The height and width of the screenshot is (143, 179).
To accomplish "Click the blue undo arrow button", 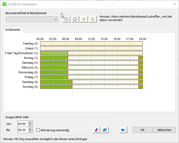I will click(123, 130).
